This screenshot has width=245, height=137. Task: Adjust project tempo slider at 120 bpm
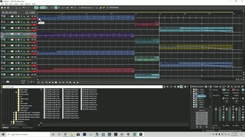click(x=8, y=82)
